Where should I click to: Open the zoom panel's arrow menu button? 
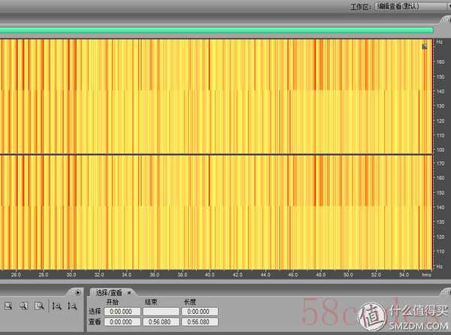(x=77, y=292)
